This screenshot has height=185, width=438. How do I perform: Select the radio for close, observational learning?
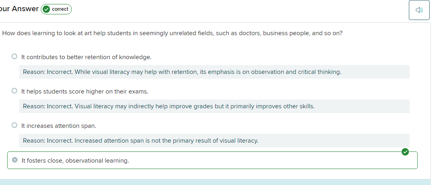(15, 160)
